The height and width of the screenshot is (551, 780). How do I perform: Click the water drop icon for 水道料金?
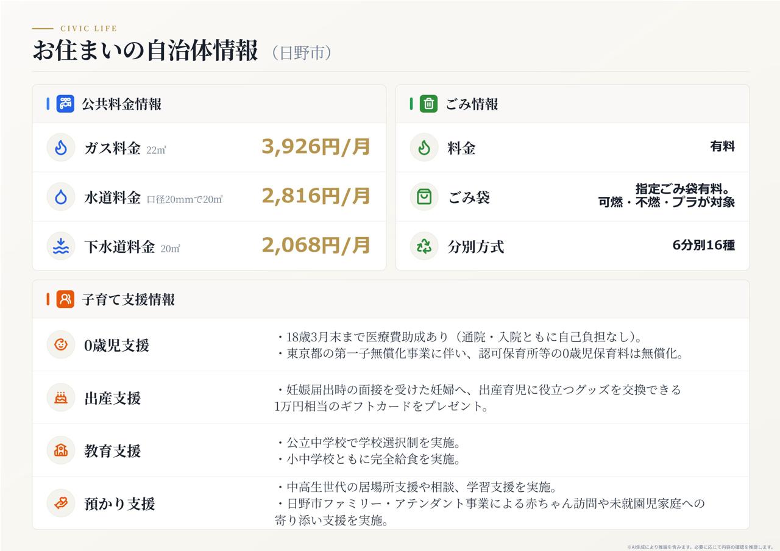[61, 197]
